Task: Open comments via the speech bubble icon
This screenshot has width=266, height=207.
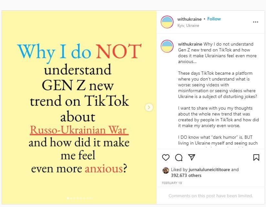Action: [x=179, y=158]
